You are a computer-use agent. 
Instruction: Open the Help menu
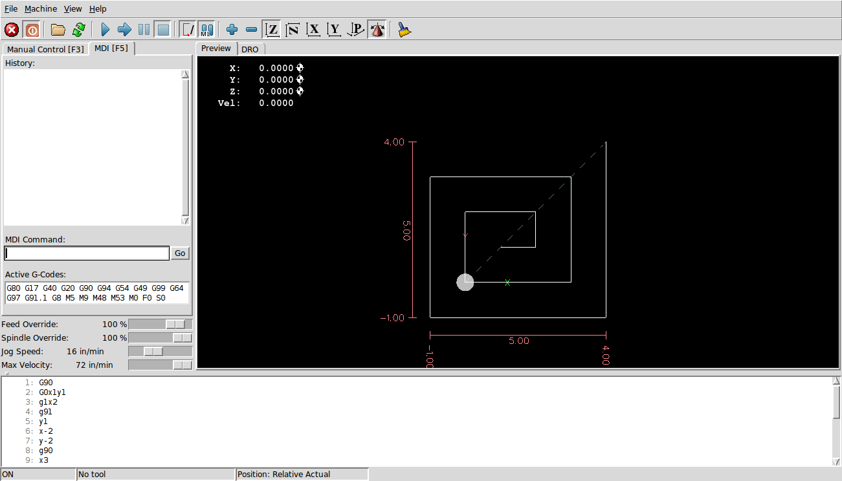pyautogui.click(x=98, y=9)
